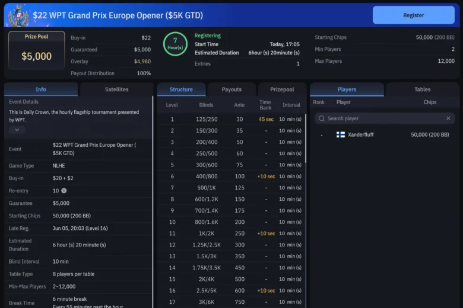Open the Tables tab

[x=422, y=89]
